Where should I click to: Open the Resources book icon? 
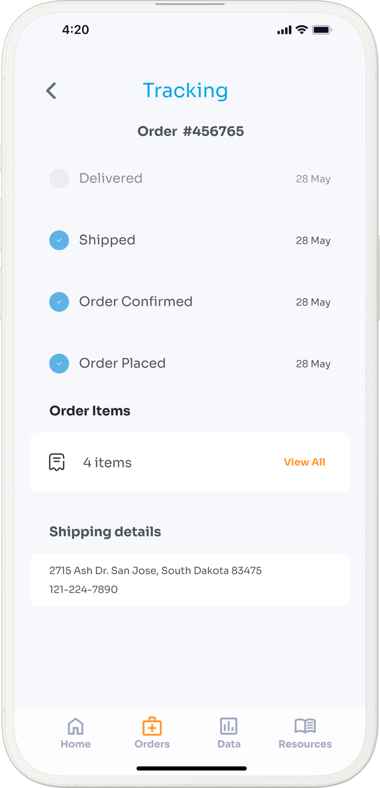tap(305, 726)
